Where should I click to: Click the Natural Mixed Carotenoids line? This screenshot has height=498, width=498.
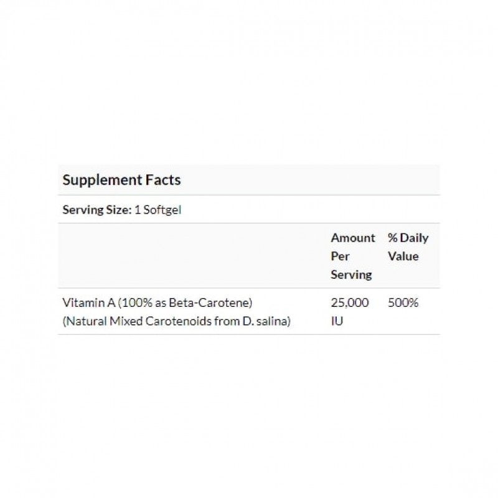click(177, 322)
